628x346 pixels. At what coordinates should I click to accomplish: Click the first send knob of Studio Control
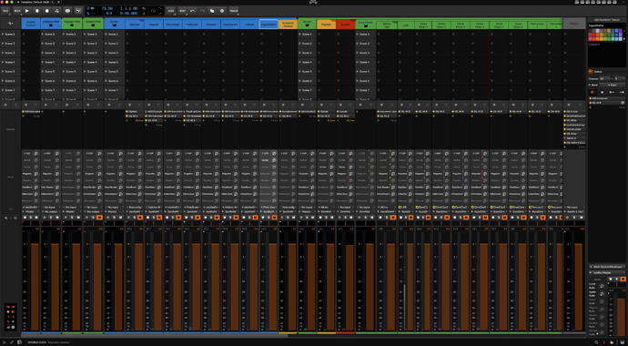tap(36, 153)
